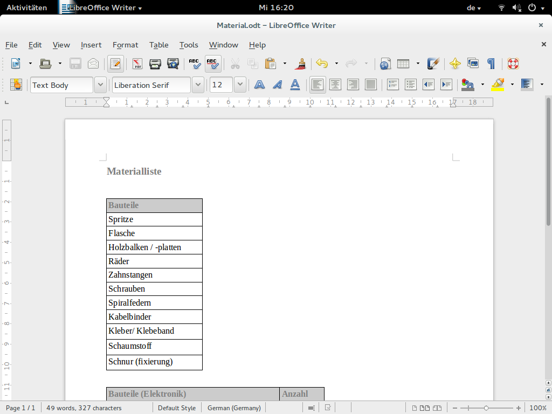Undo the last action

point(322,64)
